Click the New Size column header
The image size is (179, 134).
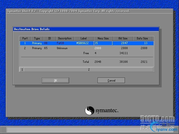[x=103, y=39]
